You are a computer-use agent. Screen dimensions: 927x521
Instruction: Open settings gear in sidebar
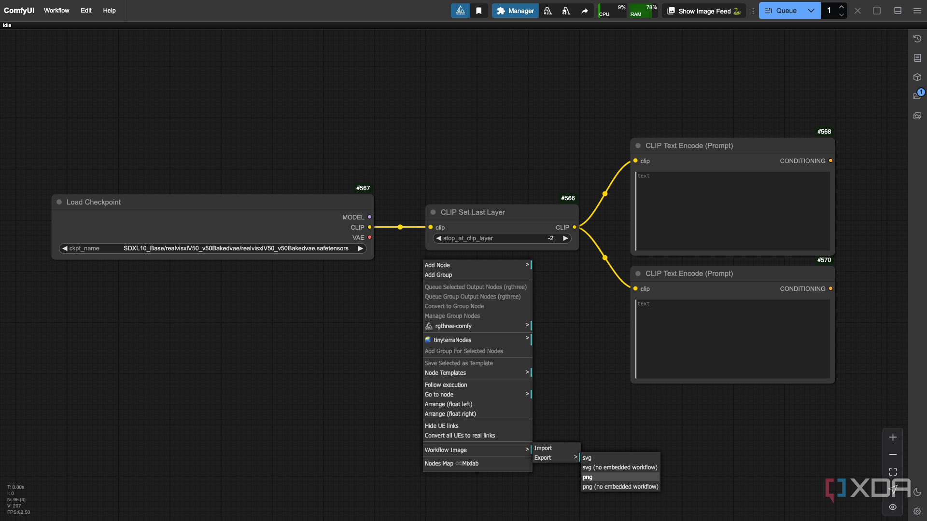pyautogui.click(x=917, y=511)
